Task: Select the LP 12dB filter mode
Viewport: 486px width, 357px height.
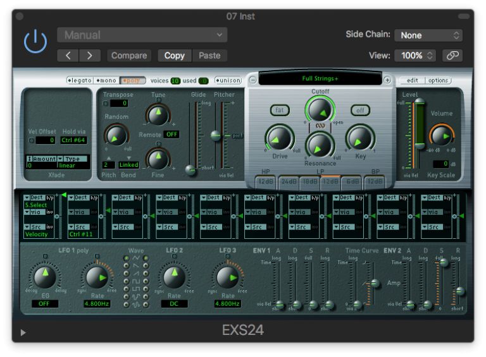Action: [330, 181]
